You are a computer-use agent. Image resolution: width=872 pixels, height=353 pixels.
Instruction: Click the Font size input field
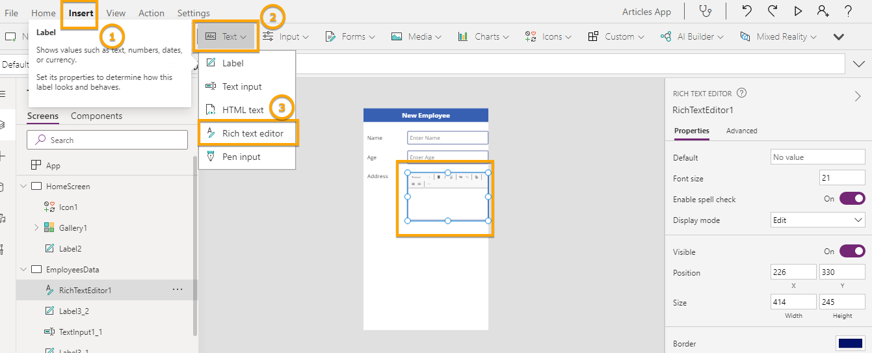pyautogui.click(x=842, y=178)
